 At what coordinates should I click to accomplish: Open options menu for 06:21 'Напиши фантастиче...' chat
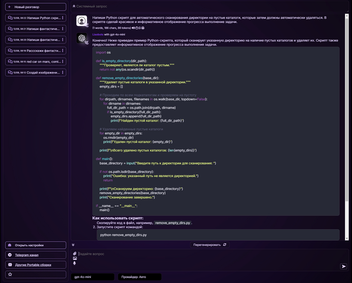tap(63, 29)
